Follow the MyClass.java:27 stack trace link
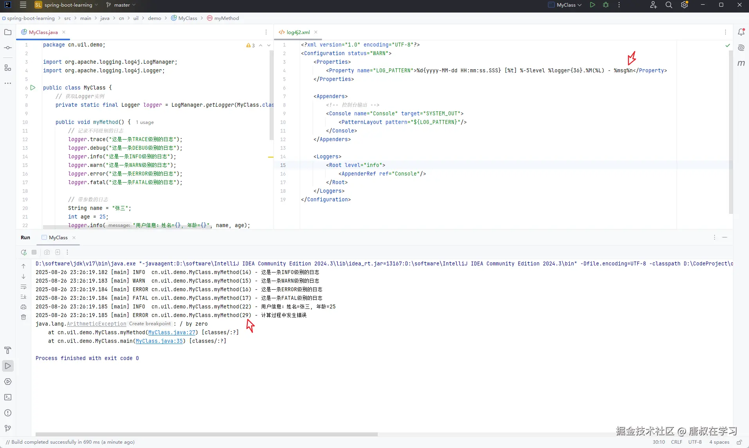Screen dimensions: 749x448 tap(172, 332)
